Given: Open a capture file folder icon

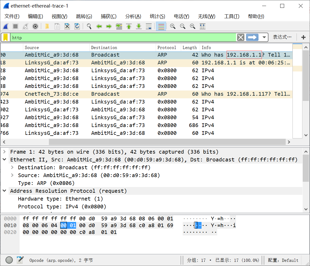Looking at the screenshot, I should point(47,26).
